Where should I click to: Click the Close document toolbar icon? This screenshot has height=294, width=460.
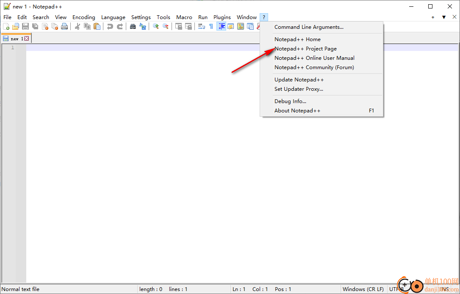point(45,26)
